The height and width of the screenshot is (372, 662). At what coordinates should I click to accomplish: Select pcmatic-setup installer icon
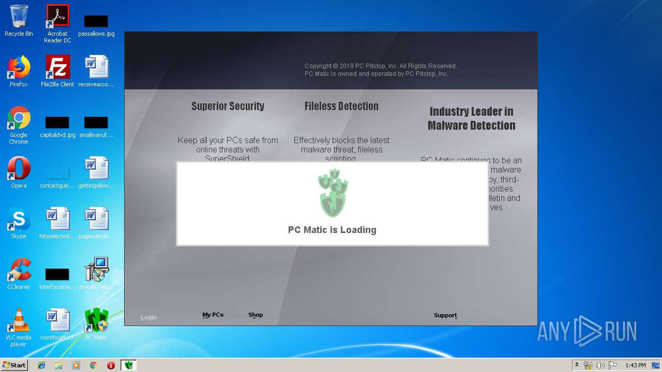(96, 274)
